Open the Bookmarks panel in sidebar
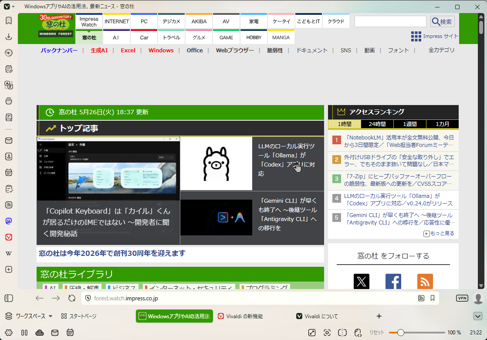Image resolution: width=487 pixels, height=340 pixels. point(9,20)
